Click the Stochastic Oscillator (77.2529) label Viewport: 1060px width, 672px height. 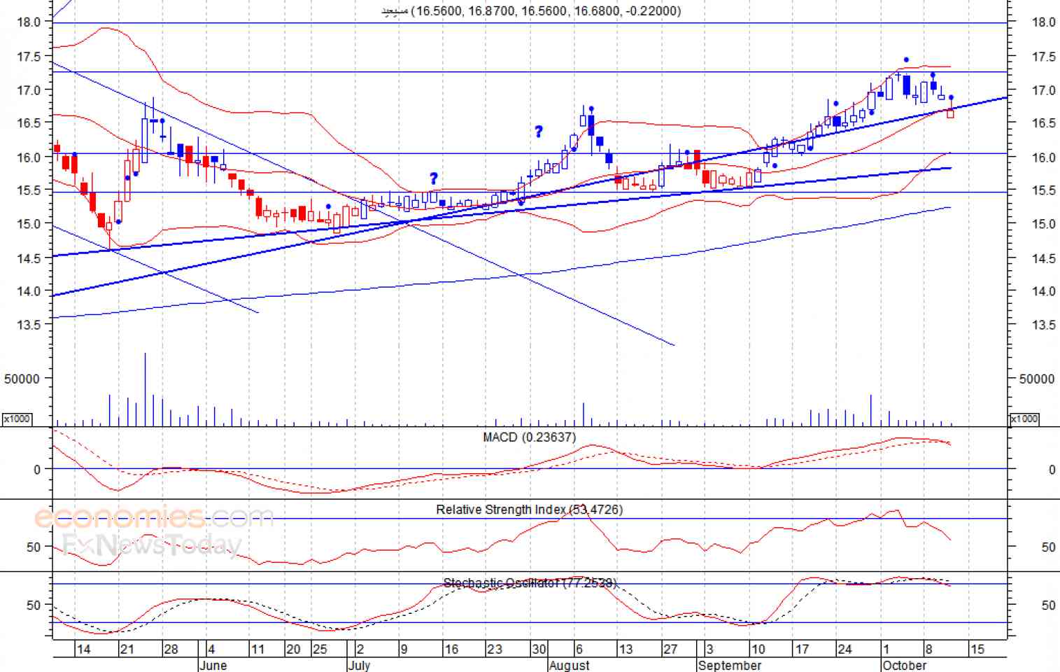pos(530,582)
